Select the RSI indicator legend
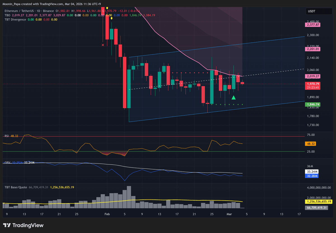 (x=7, y=136)
